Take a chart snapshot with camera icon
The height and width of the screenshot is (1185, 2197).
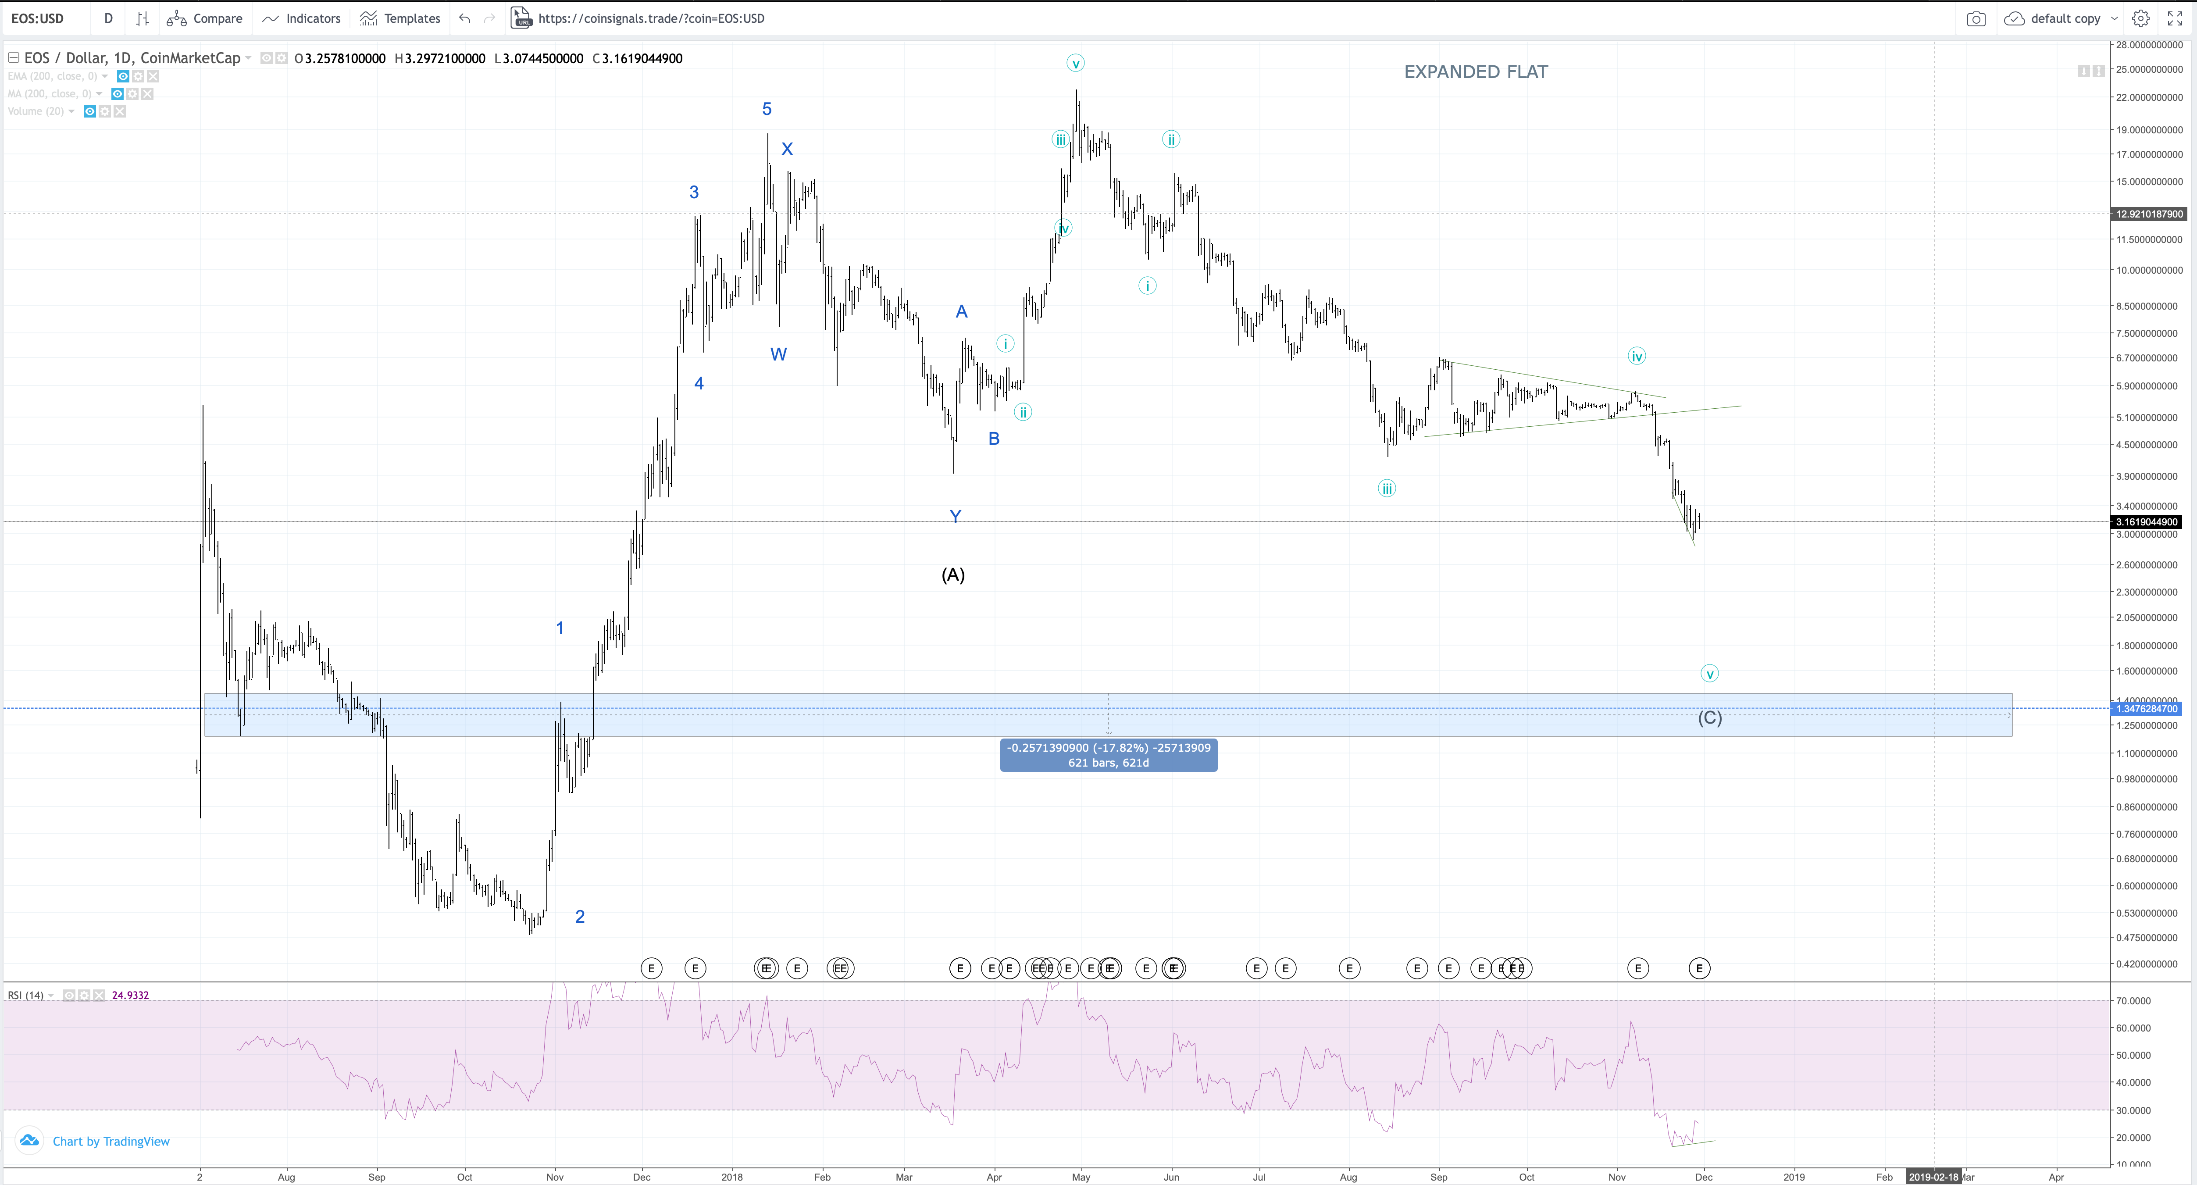(1975, 19)
